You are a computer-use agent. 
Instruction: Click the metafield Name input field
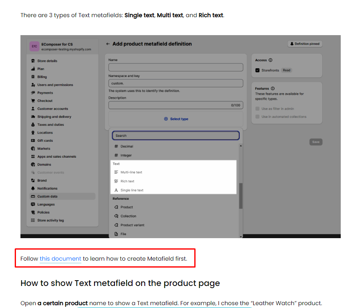coord(175,67)
